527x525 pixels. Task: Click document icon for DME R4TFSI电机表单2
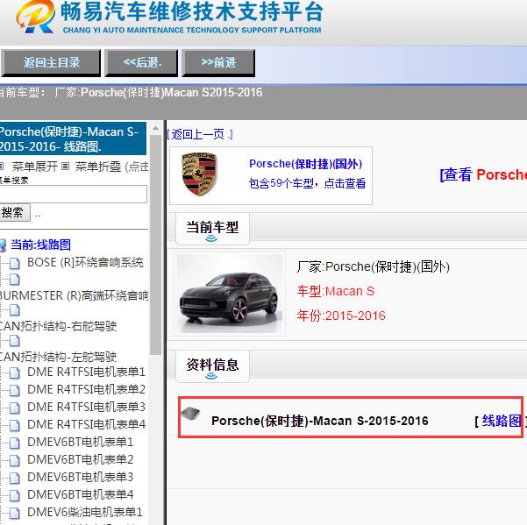pos(14,390)
